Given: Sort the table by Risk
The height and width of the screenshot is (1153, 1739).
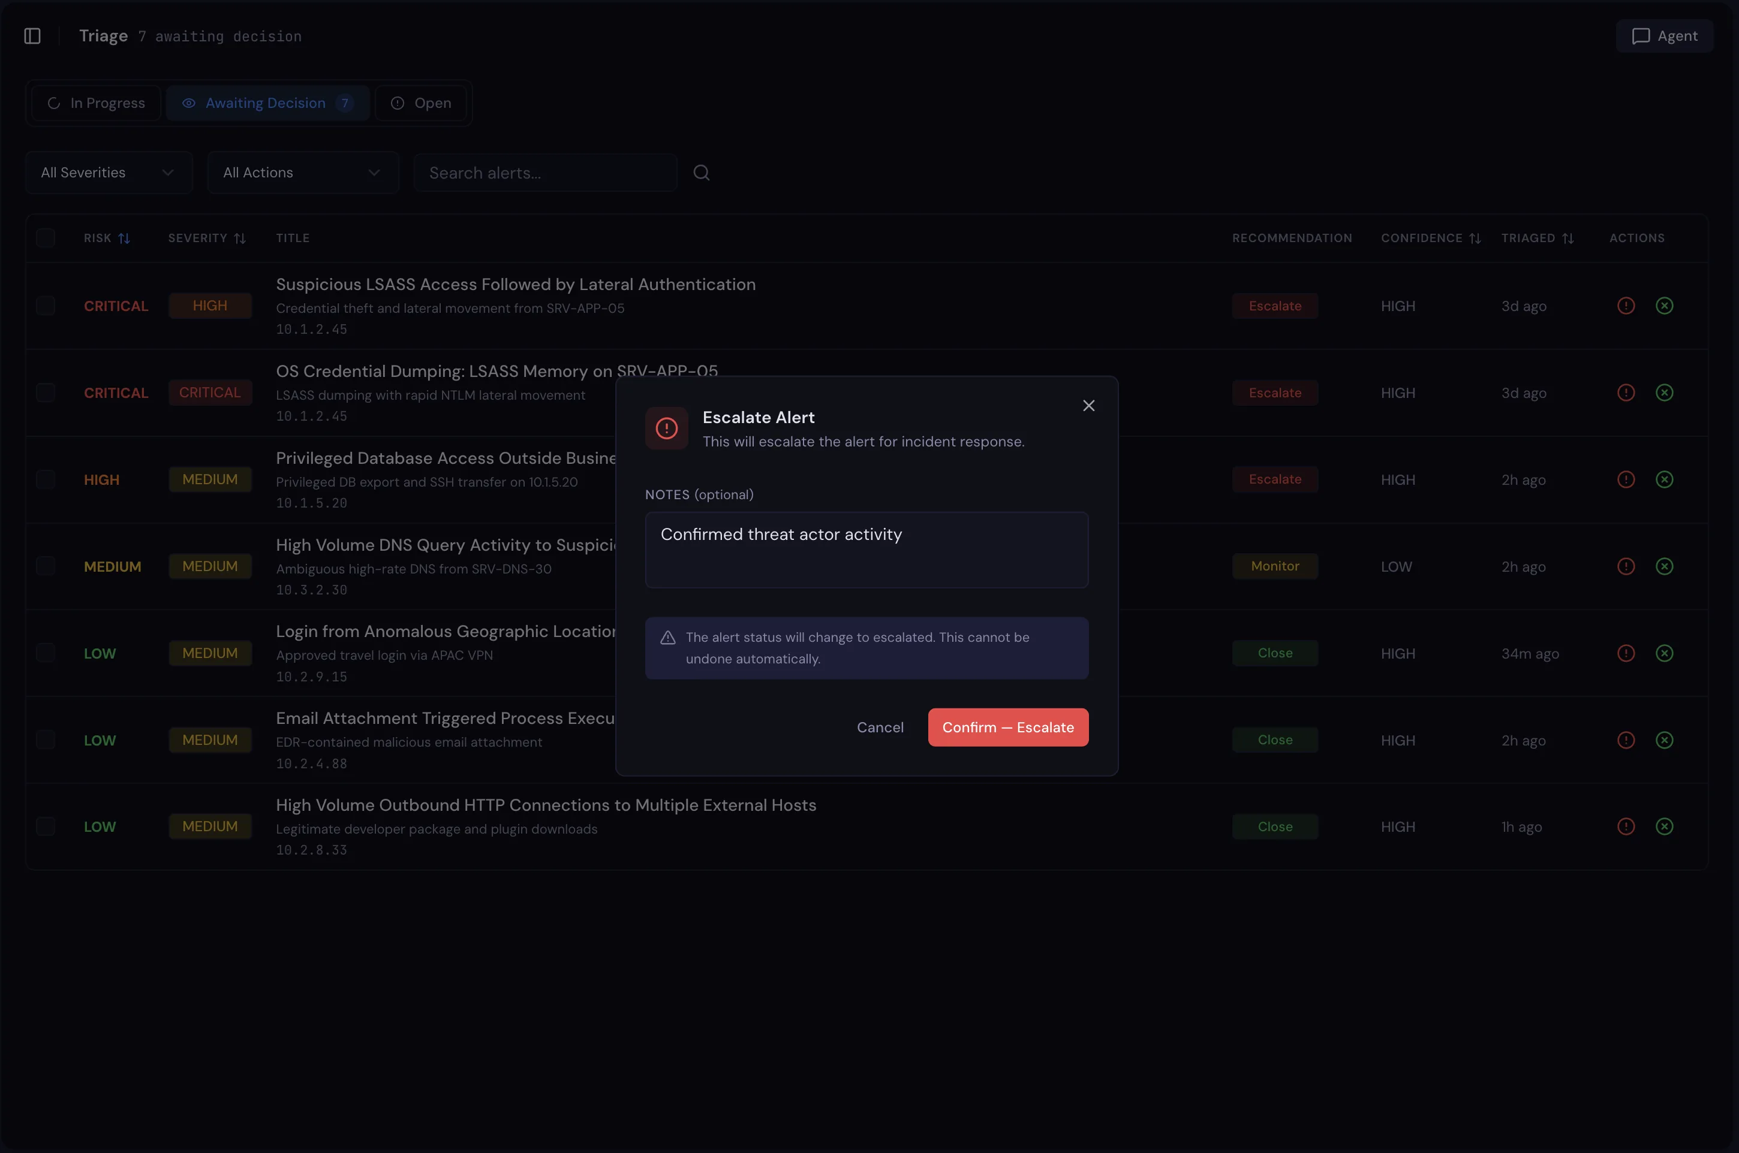Looking at the screenshot, I should coord(107,239).
